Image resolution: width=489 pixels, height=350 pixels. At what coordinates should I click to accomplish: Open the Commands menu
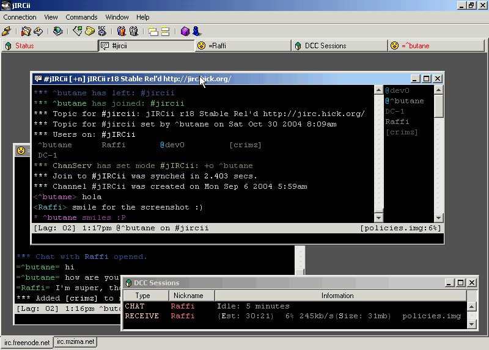coord(81,17)
